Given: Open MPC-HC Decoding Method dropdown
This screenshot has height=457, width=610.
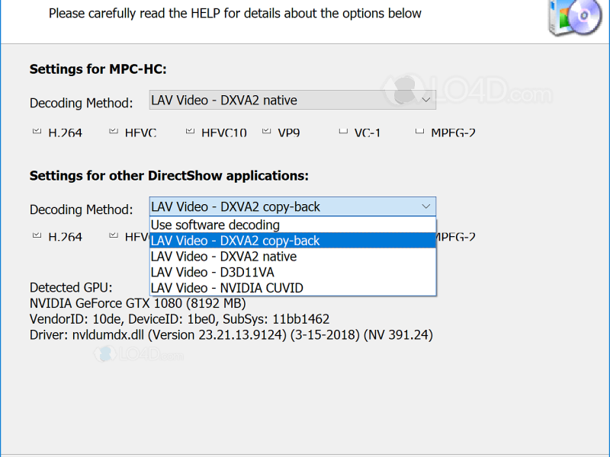Looking at the screenshot, I should [x=293, y=101].
